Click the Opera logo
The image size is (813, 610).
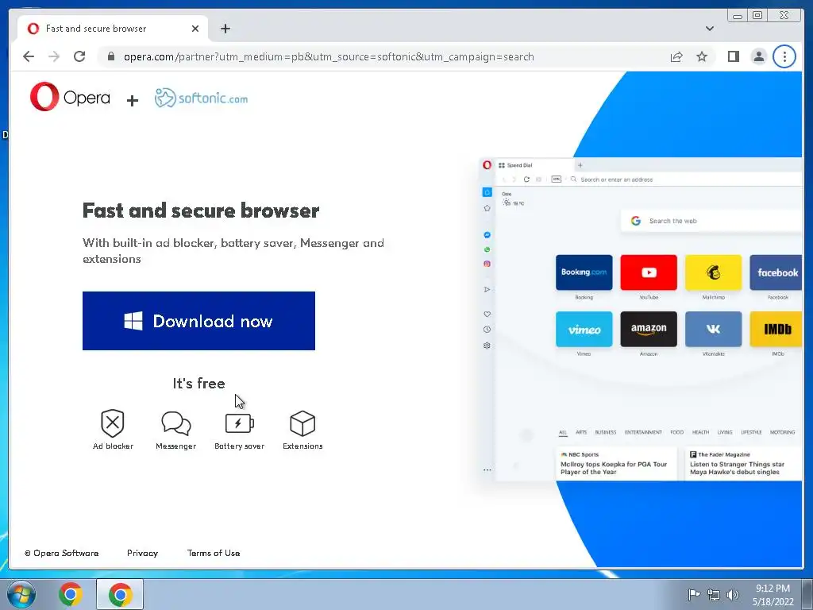(x=70, y=96)
